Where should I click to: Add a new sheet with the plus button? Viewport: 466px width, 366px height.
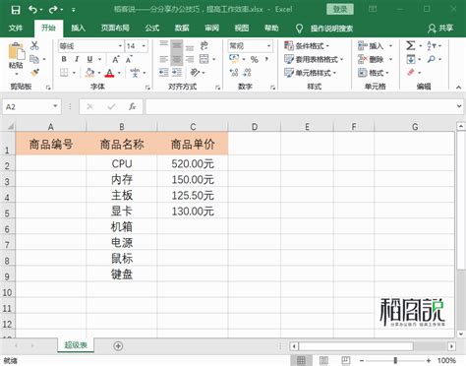[118, 345]
